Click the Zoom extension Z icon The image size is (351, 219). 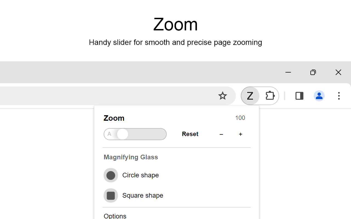pyautogui.click(x=250, y=96)
